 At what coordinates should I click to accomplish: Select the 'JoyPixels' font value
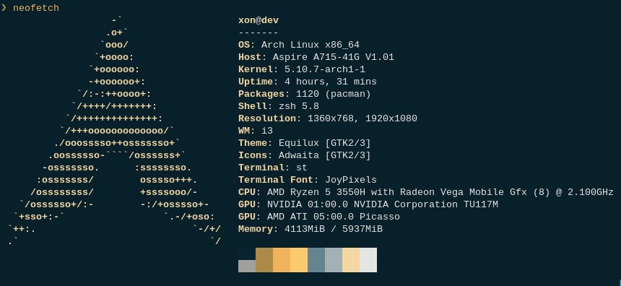tap(351, 180)
